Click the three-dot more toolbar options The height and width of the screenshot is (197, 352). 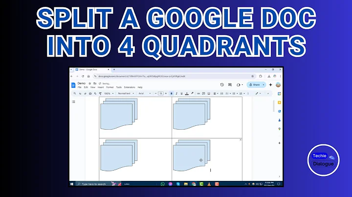248,93
